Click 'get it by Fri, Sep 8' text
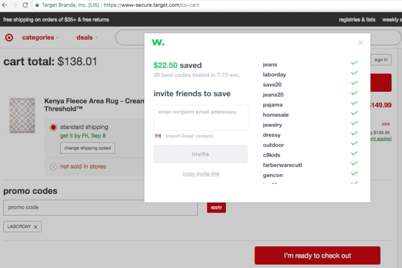 click(83, 136)
